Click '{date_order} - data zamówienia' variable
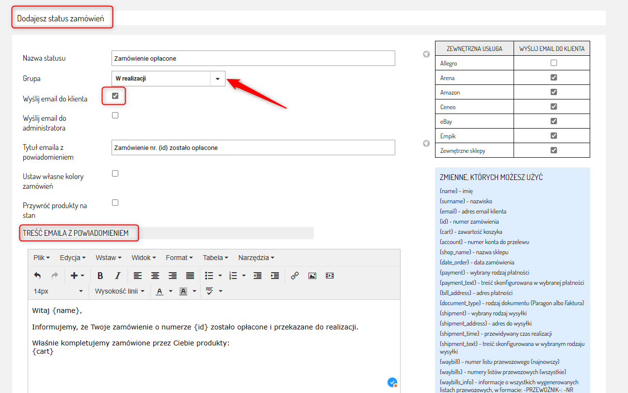The image size is (628, 393). pyautogui.click(x=477, y=262)
